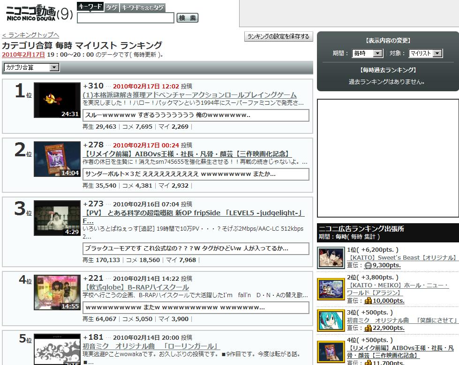This screenshot has width=459, height=365.
Task: Click rank 1 comment box スルーwwwwww
Action: (196, 115)
